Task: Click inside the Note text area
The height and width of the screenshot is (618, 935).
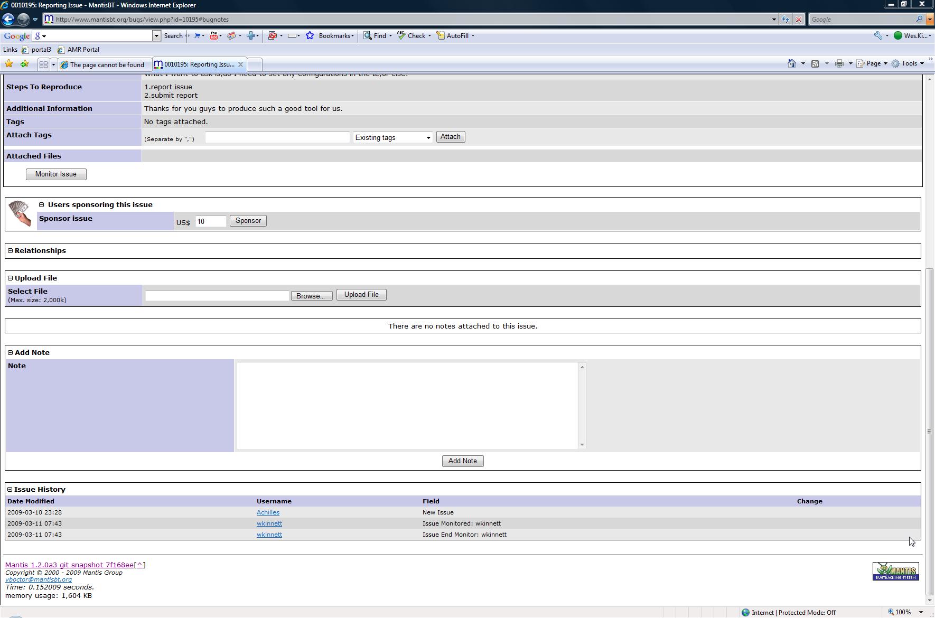Action: [x=407, y=405]
